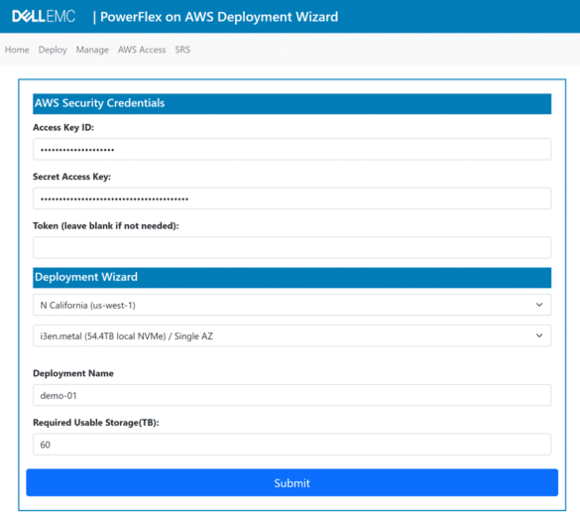The image size is (580, 526).
Task: Click the empty Token input field
Action: tap(291, 248)
